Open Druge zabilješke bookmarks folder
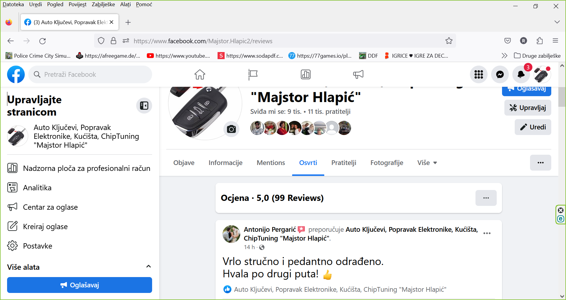Screen dimensions: 566x300 pos(537,56)
